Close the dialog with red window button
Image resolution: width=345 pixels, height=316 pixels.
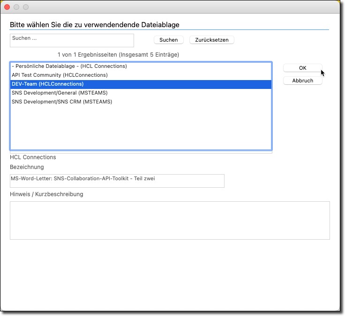pyautogui.click(x=7, y=7)
